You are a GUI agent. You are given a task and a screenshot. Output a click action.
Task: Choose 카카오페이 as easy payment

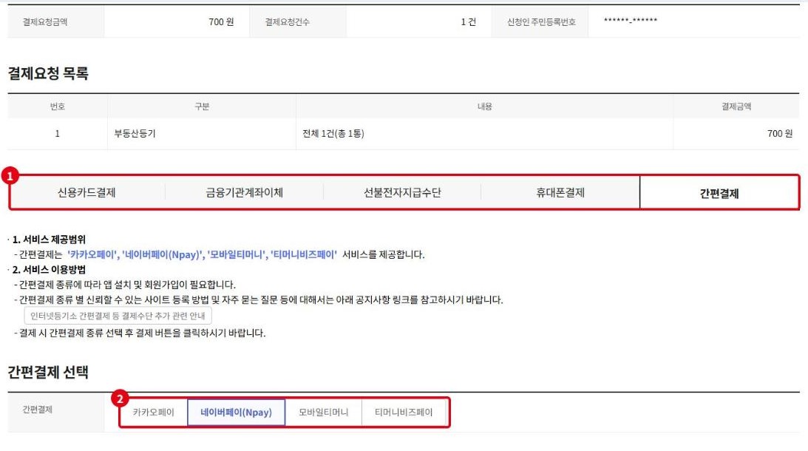point(154,413)
